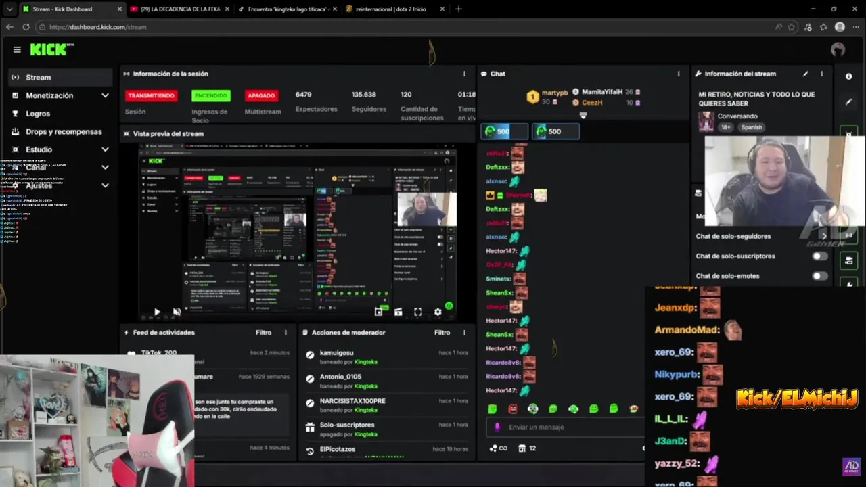Insert the red angry emote below the chat
The image size is (866, 487).
tap(513, 409)
